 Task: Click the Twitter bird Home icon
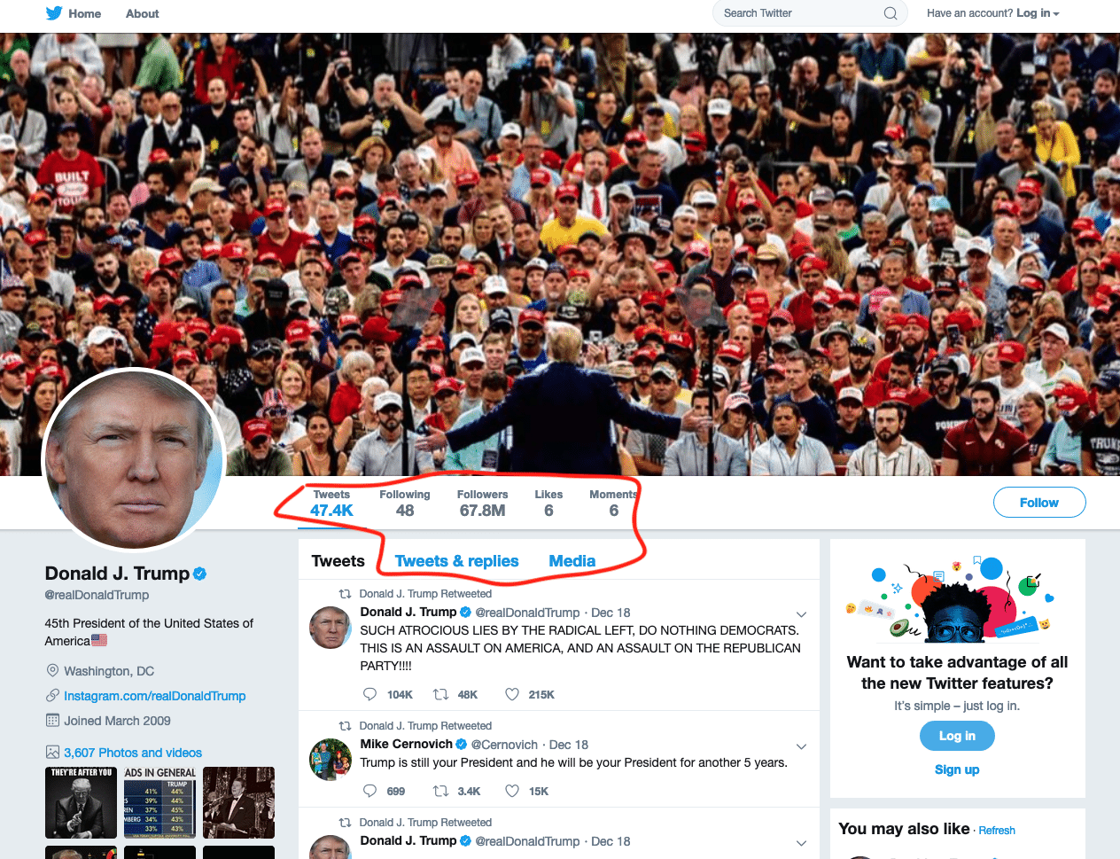54,13
